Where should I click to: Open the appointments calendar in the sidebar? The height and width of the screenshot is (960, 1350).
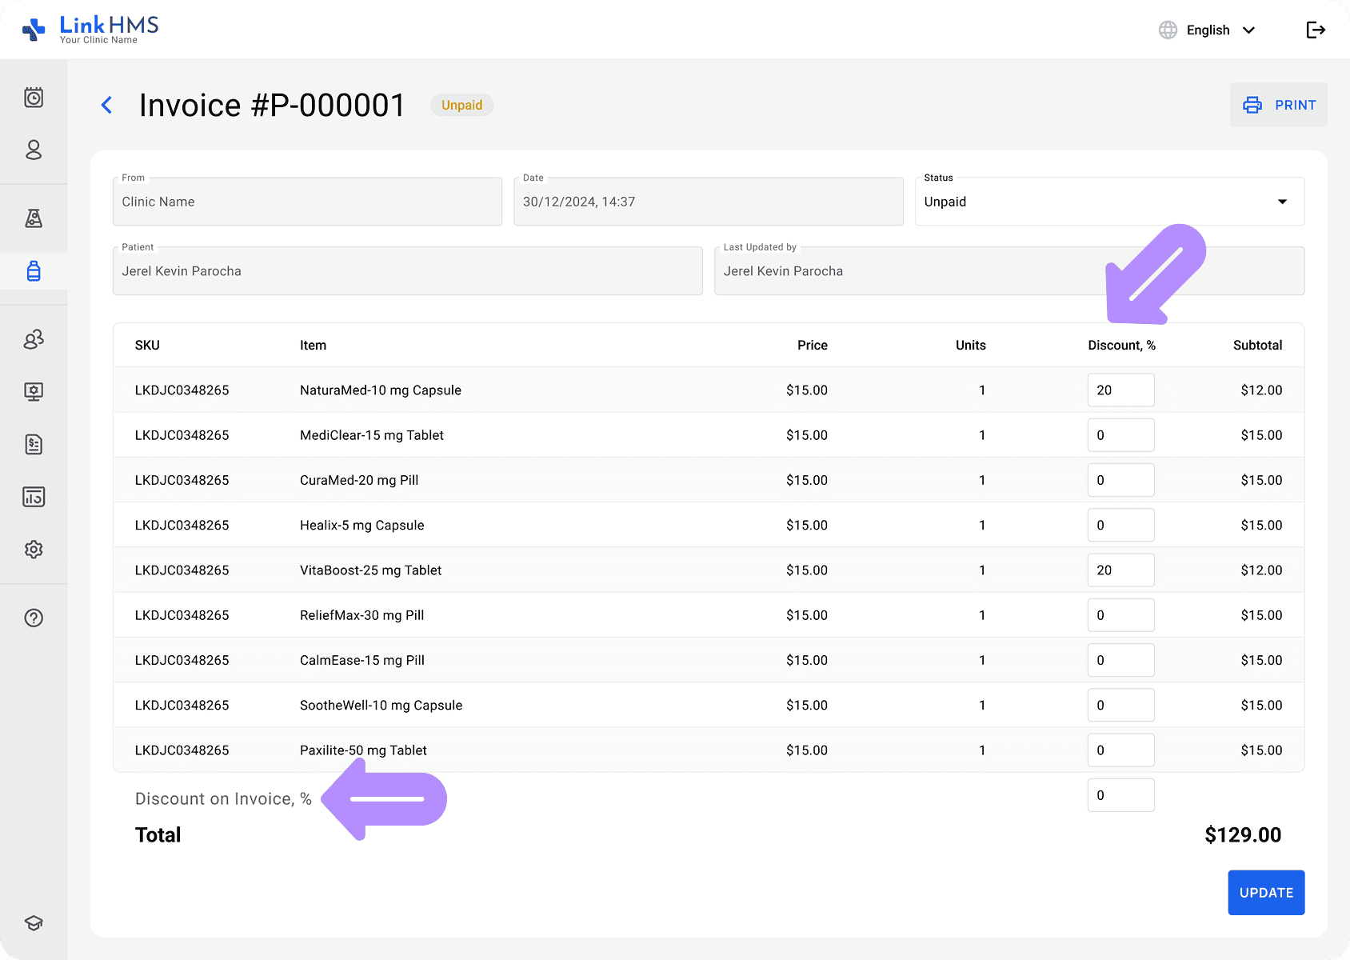coord(34,98)
